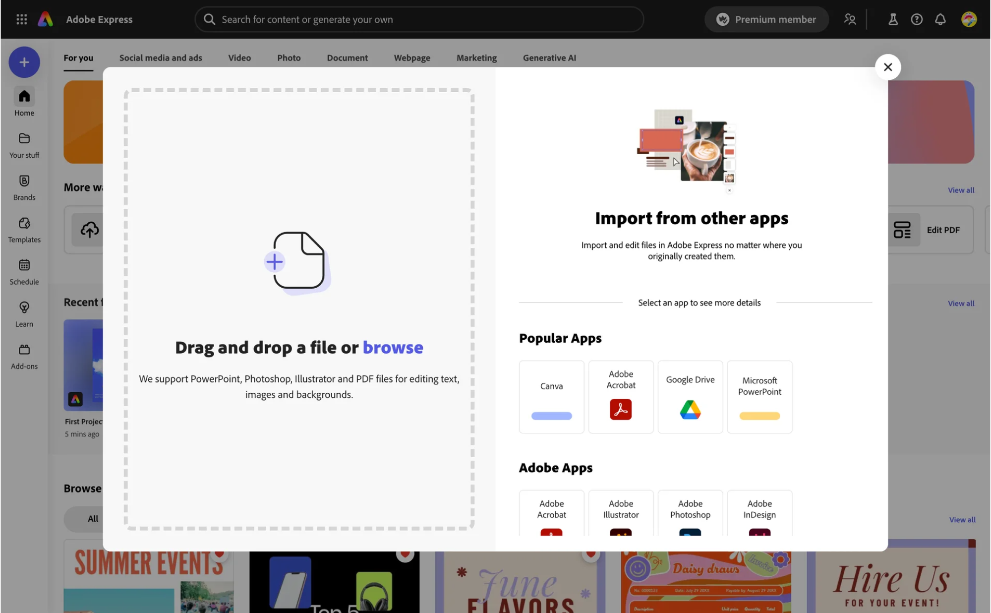The height and width of the screenshot is (613, 991).
Task: Choose Adobe Photoshop under Adobe Apps
Action: [x=690, y=514]
